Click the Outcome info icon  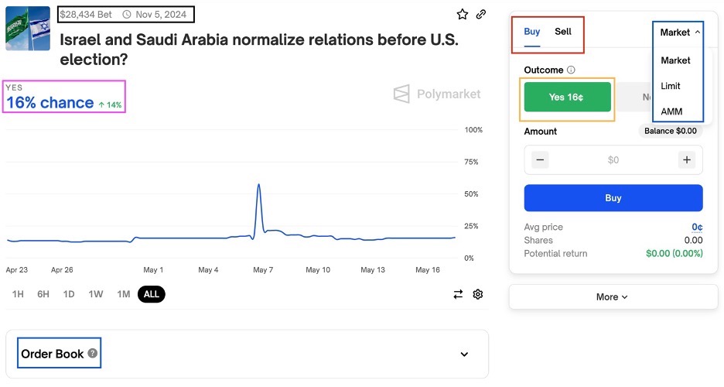(x=571, y=70)
